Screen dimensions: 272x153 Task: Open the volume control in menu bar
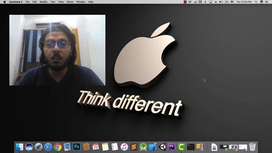tap(221, 2)
